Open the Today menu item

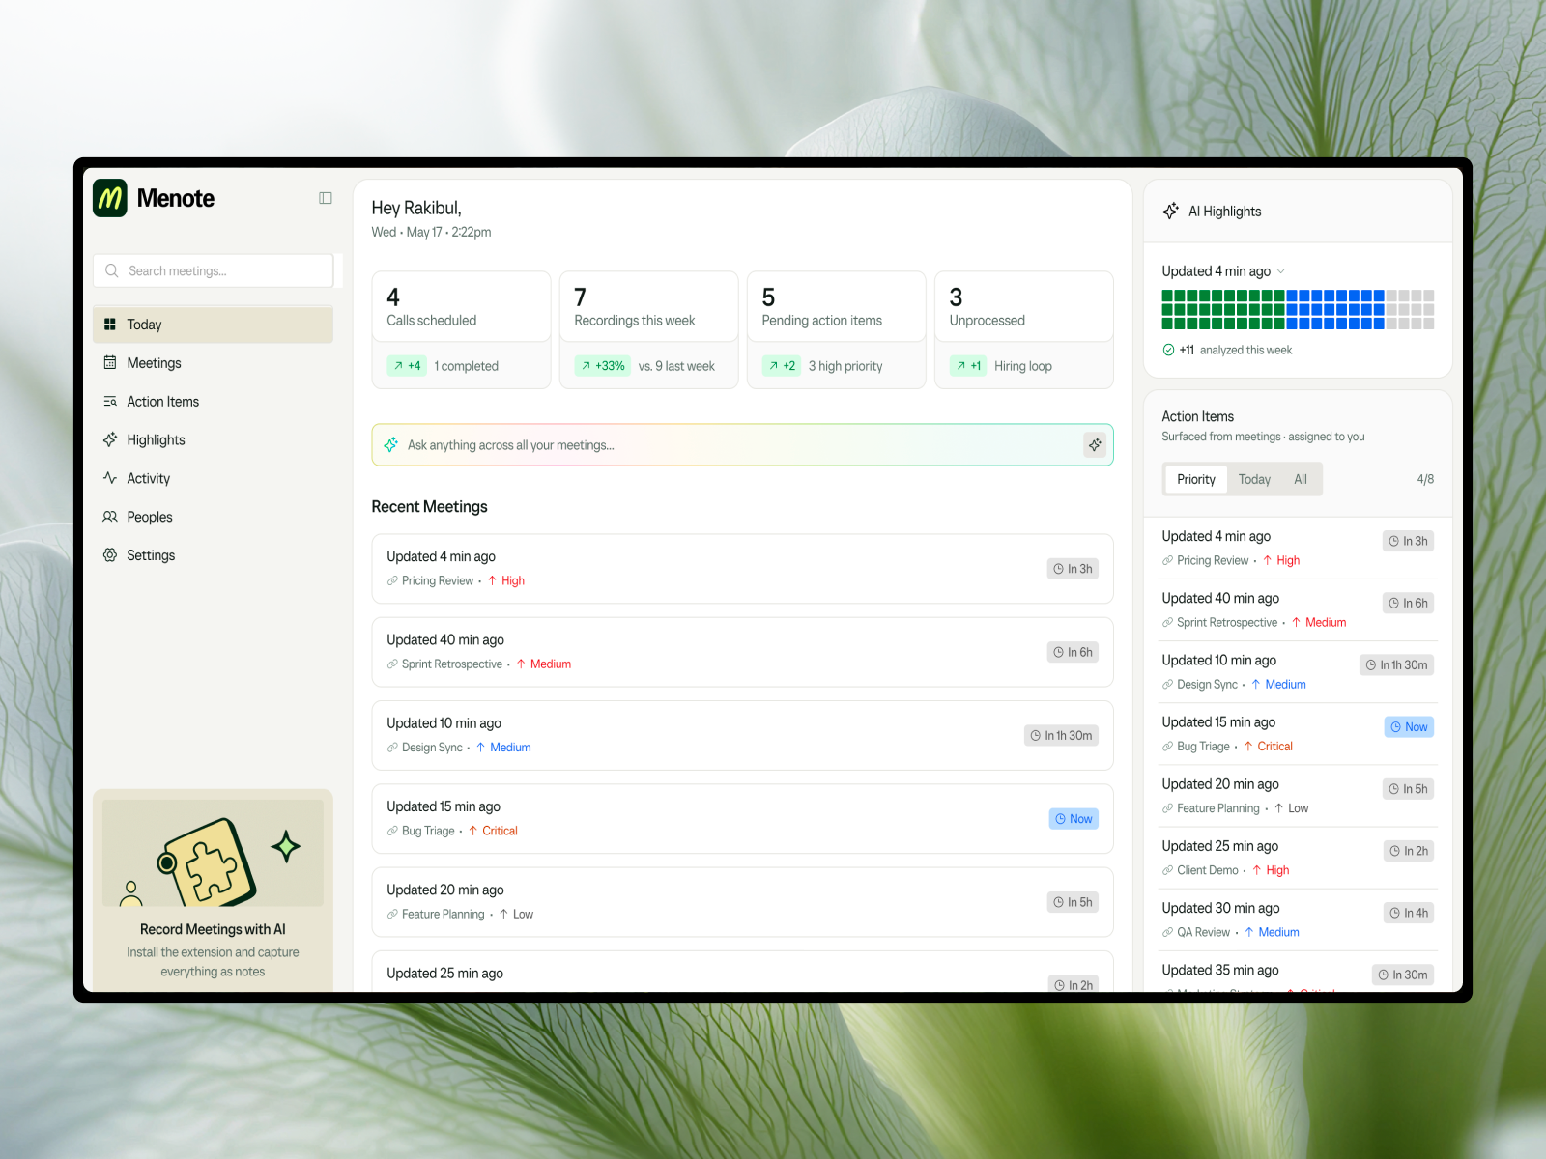point(213,325)
